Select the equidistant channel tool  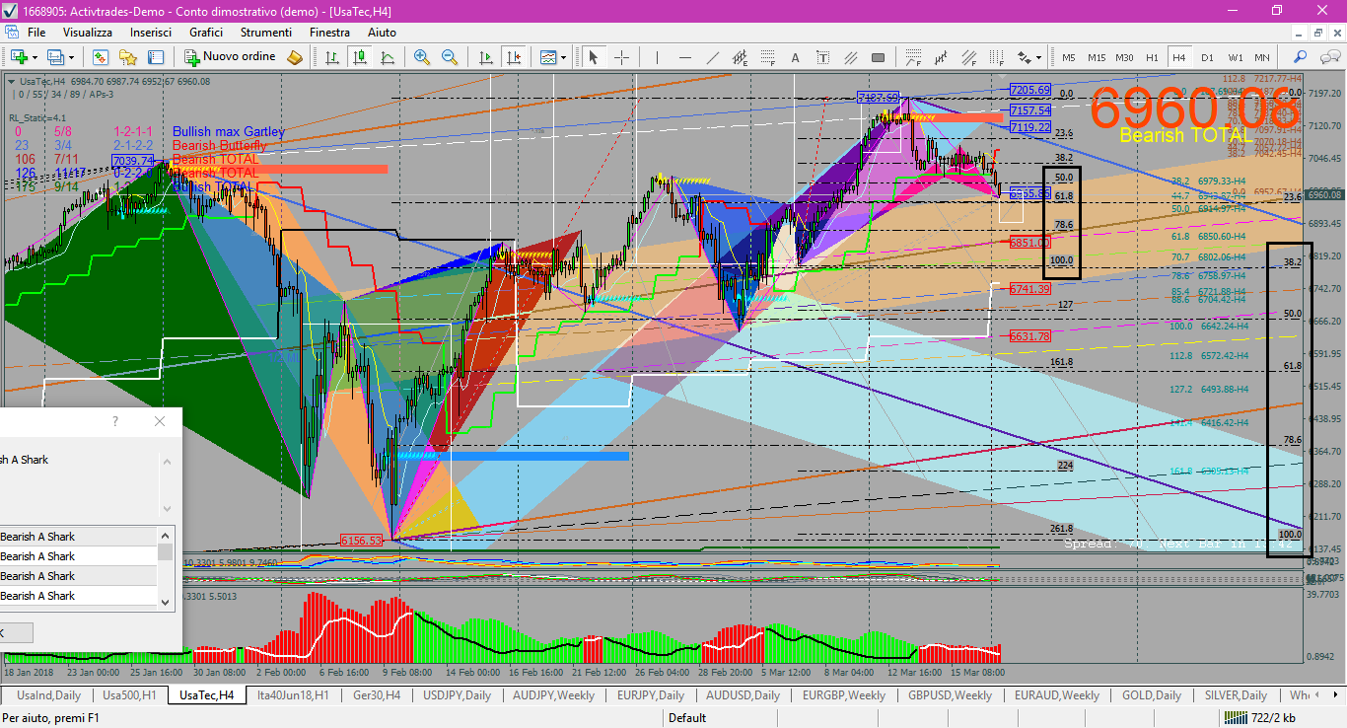tap(742, 57)
